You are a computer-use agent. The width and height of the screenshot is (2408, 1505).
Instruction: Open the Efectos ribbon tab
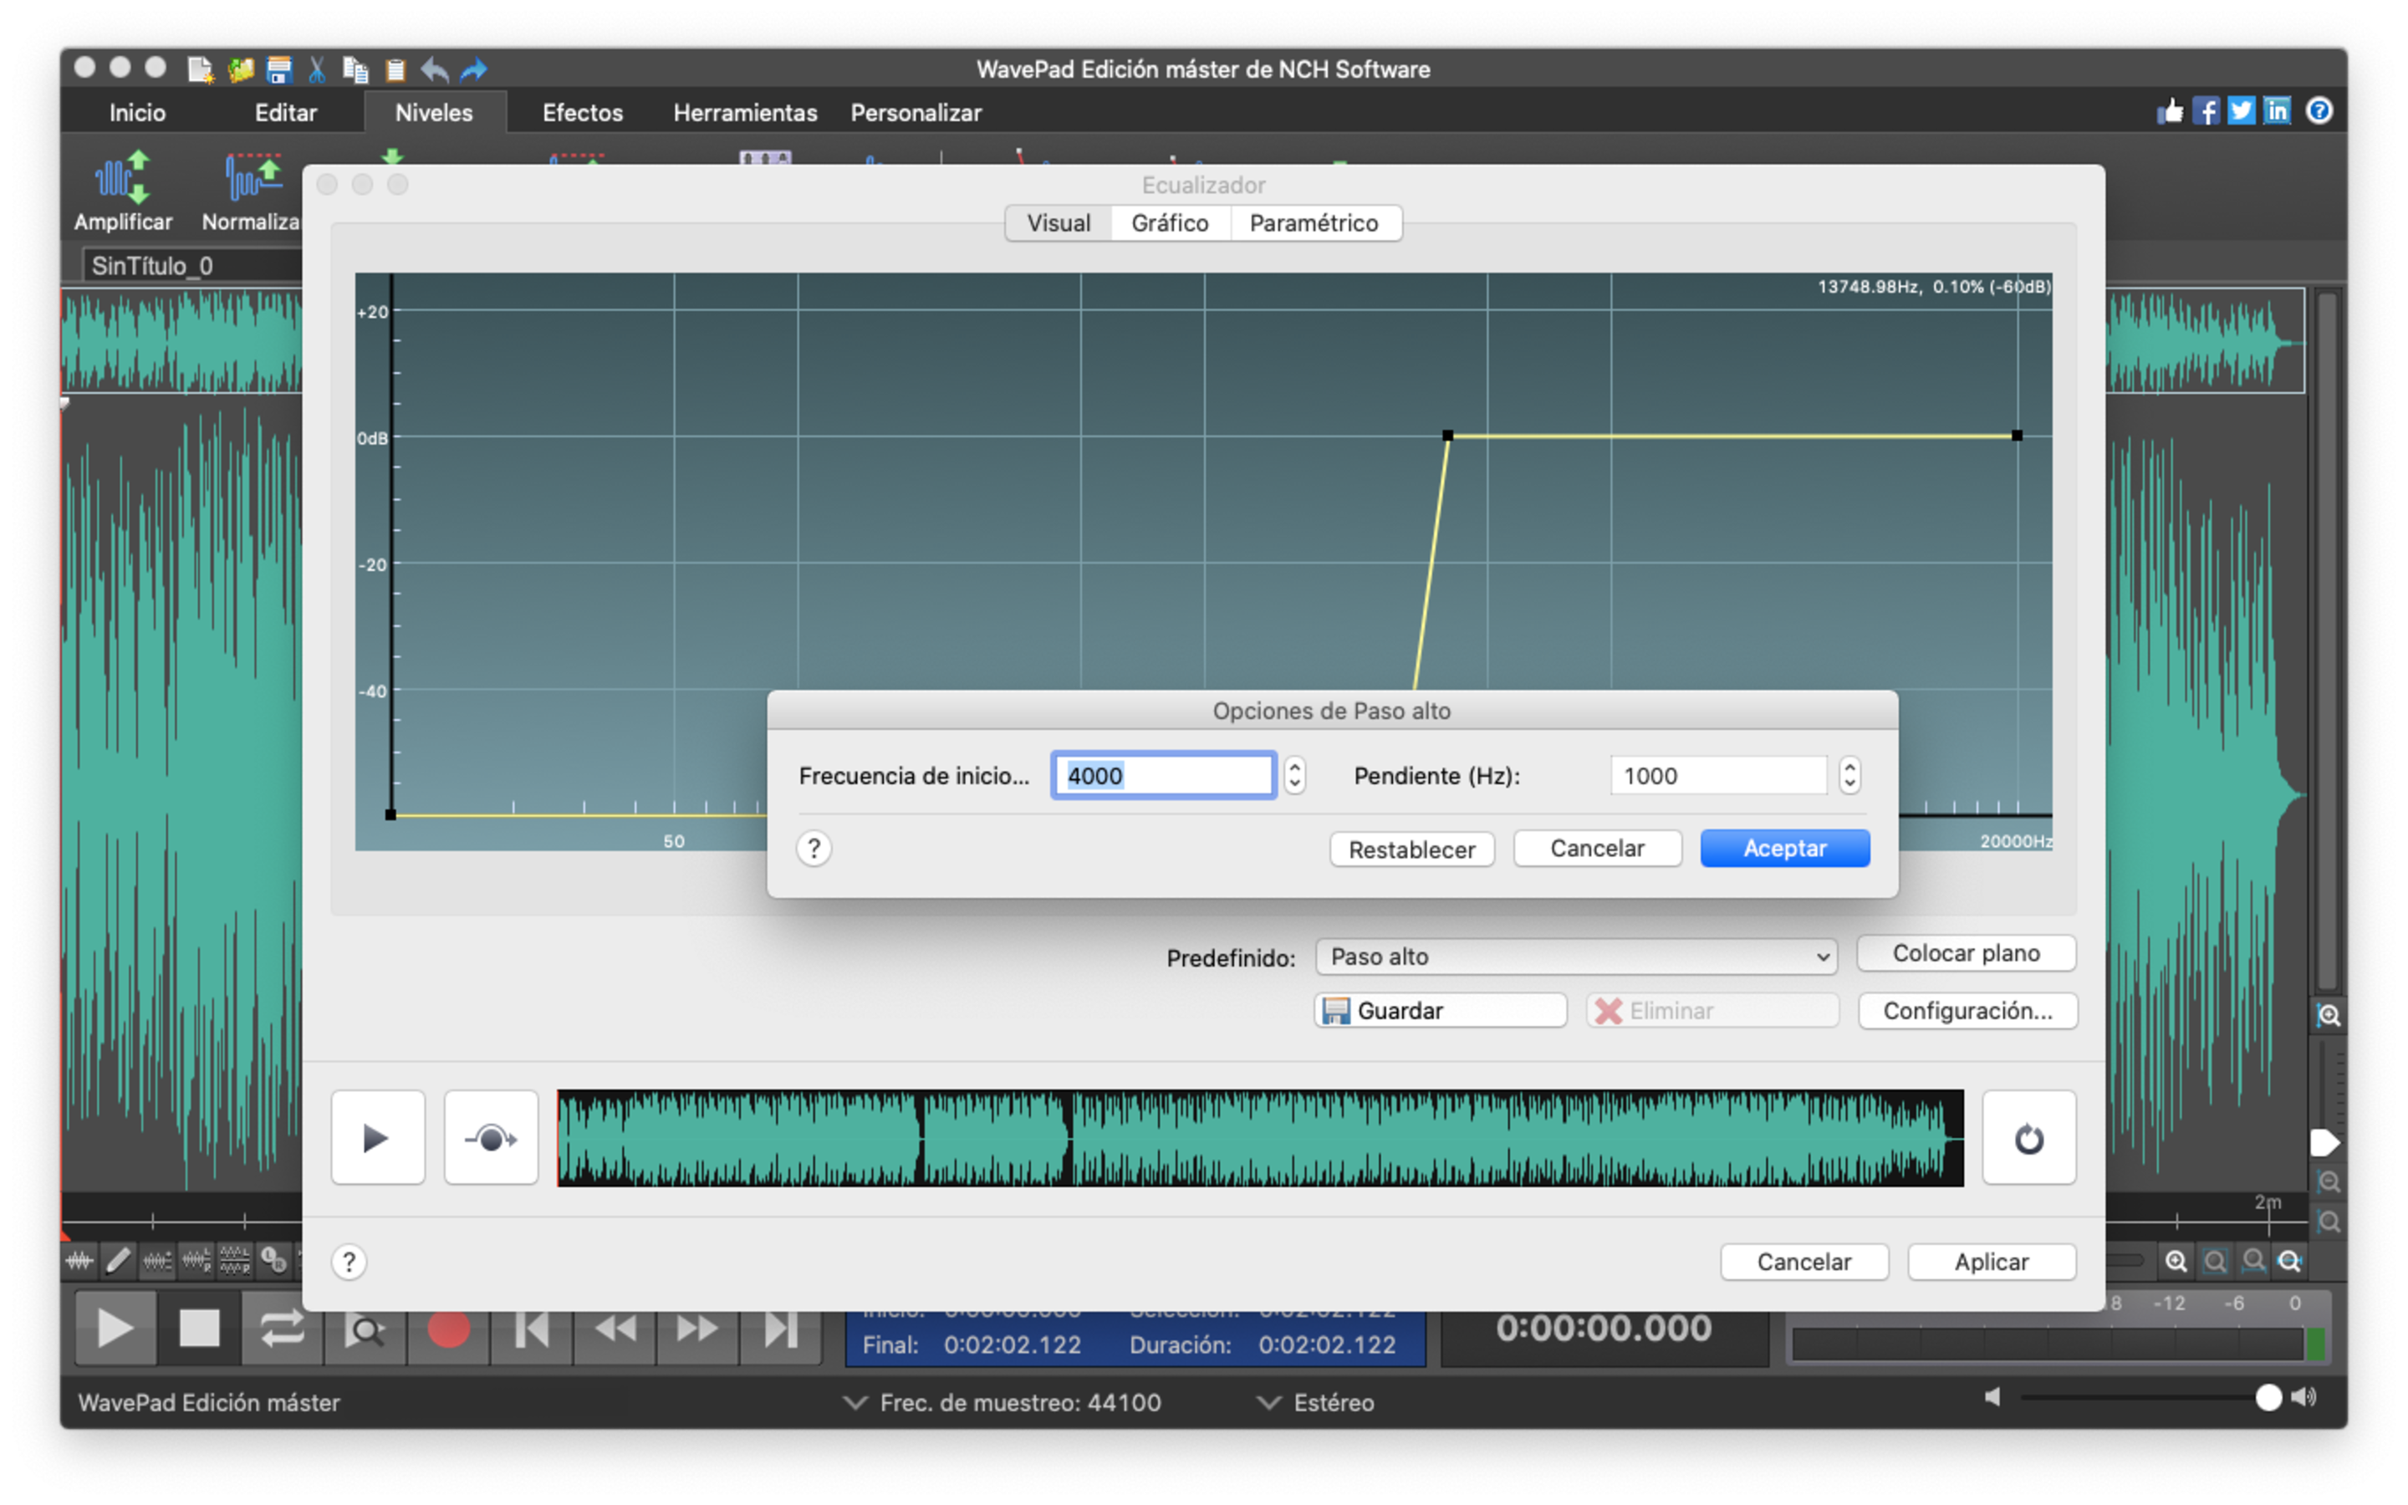582,113
